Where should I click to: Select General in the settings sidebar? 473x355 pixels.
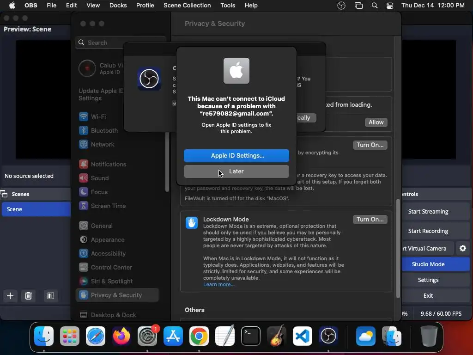[118, 226]
